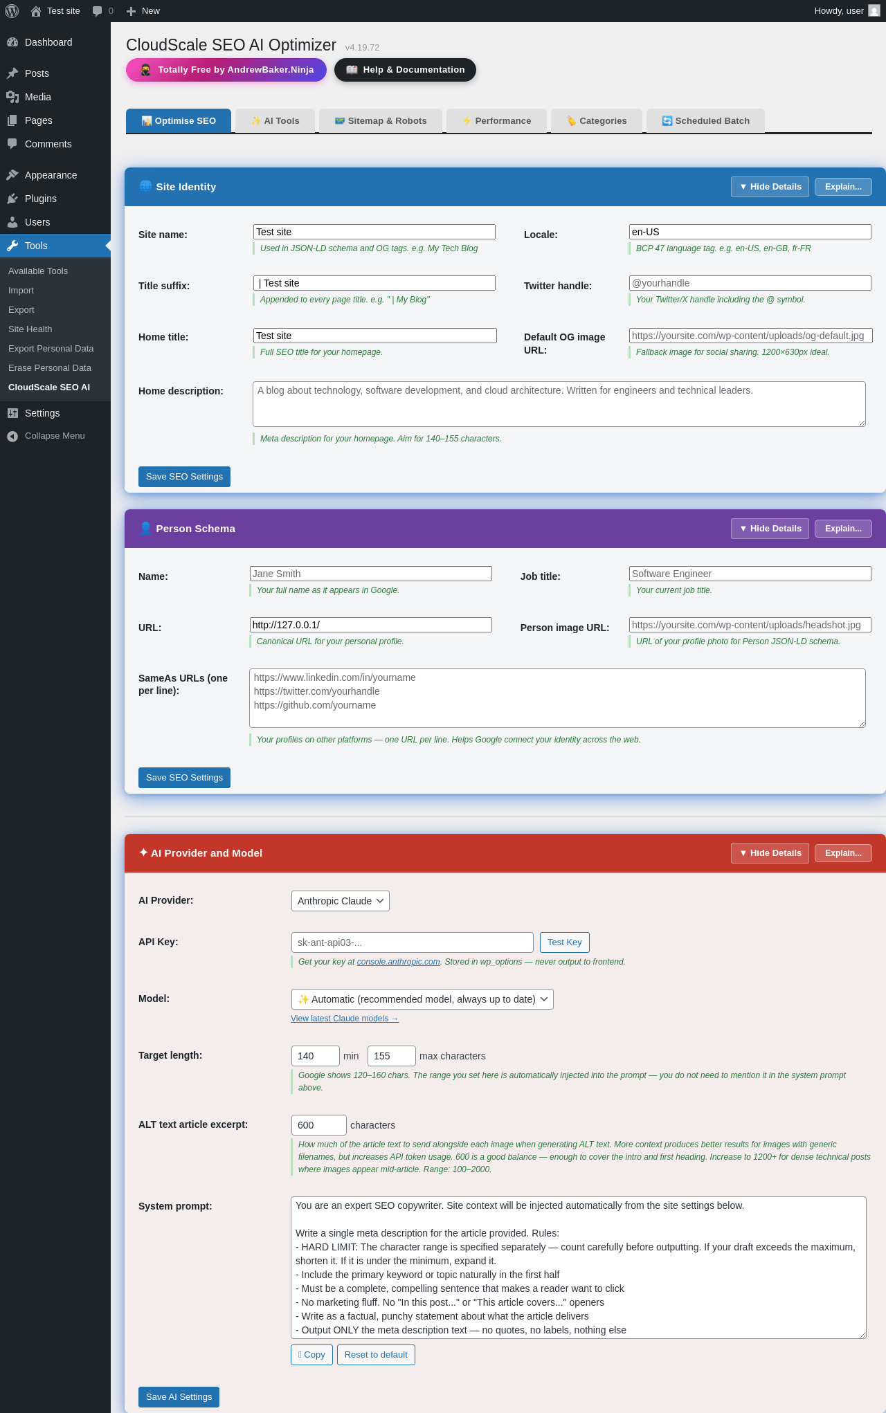Click the WordPress logo icon in admin bar
This screenshot has height=1413, width=886.
12,11
